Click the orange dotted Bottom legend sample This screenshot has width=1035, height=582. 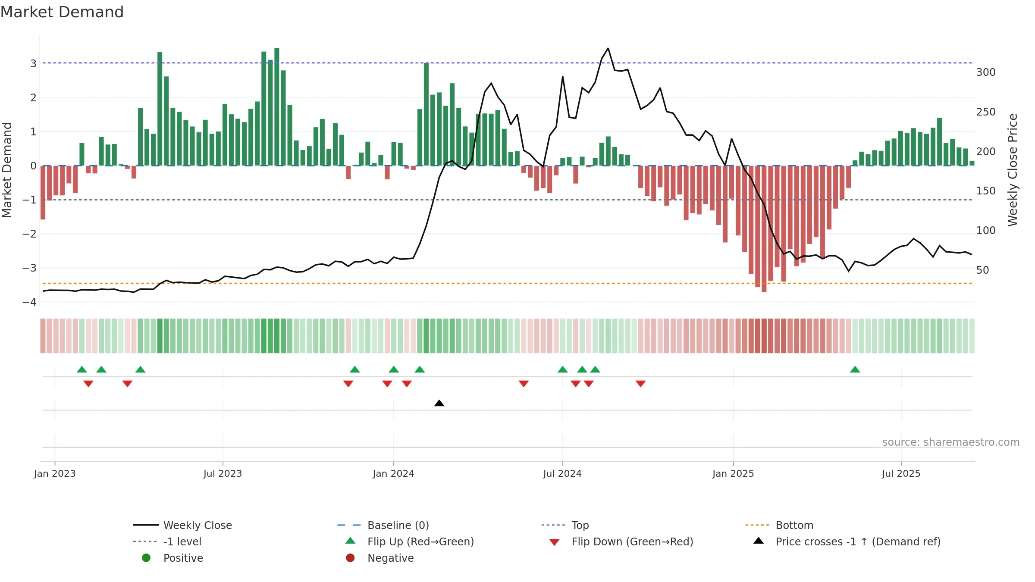click(757, 525)
